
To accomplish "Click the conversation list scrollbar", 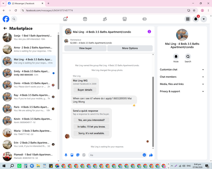I will point(59,62).
